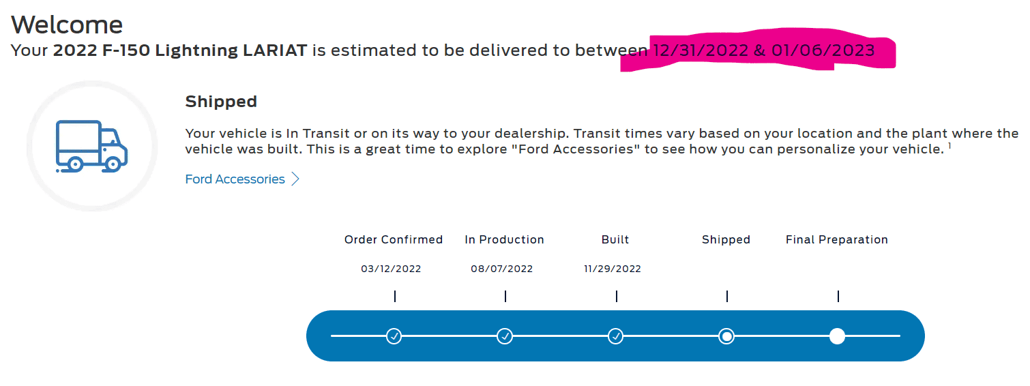The width and height of the screenshot is (1030, 386).
Task: Click the Order Confirmed step label
Action: pyautogui.click(x=394, y=240)
